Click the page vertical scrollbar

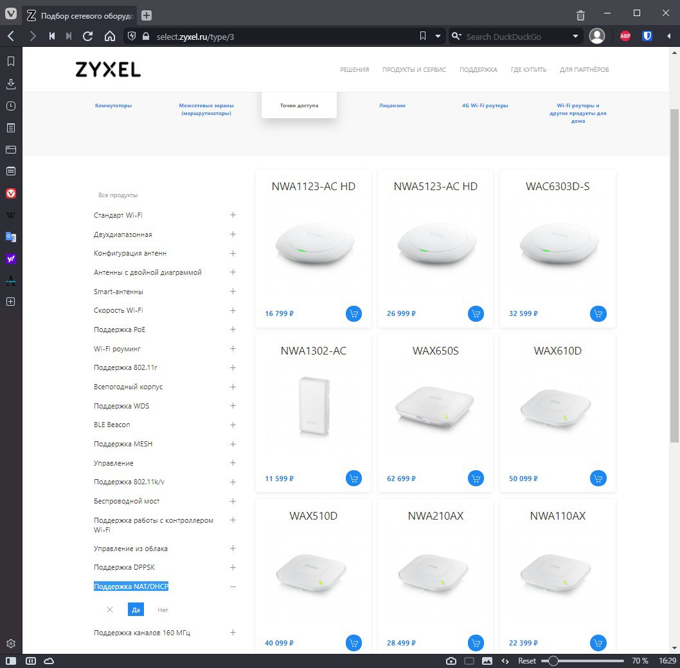(x=674, y=276)
